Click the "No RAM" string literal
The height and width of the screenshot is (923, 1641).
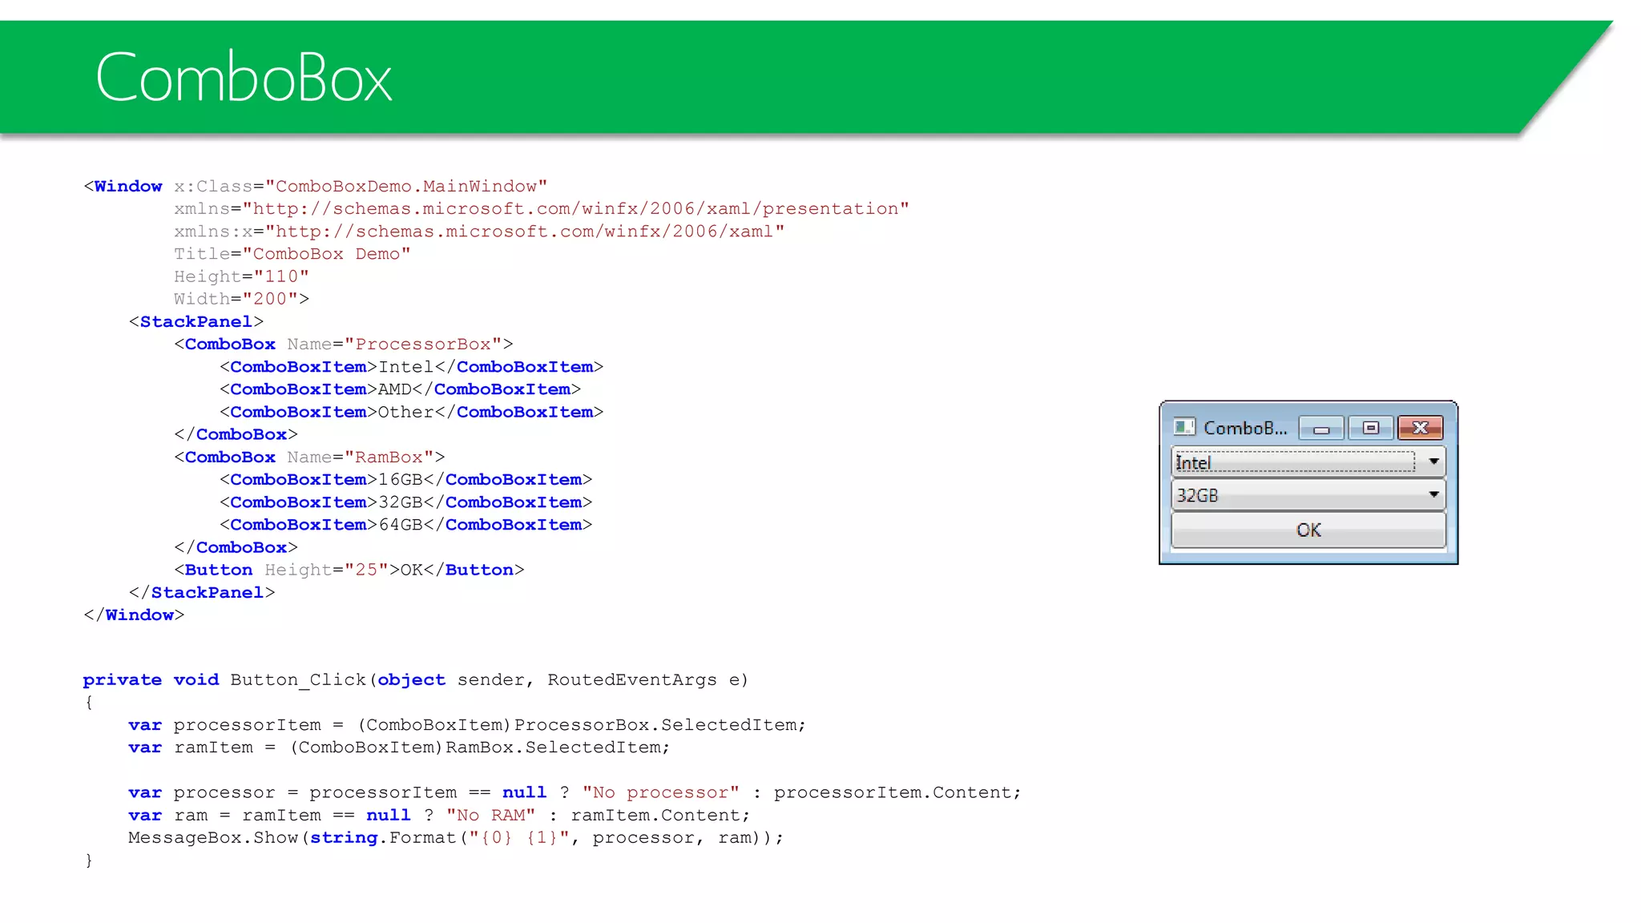[x=491, y=815]
